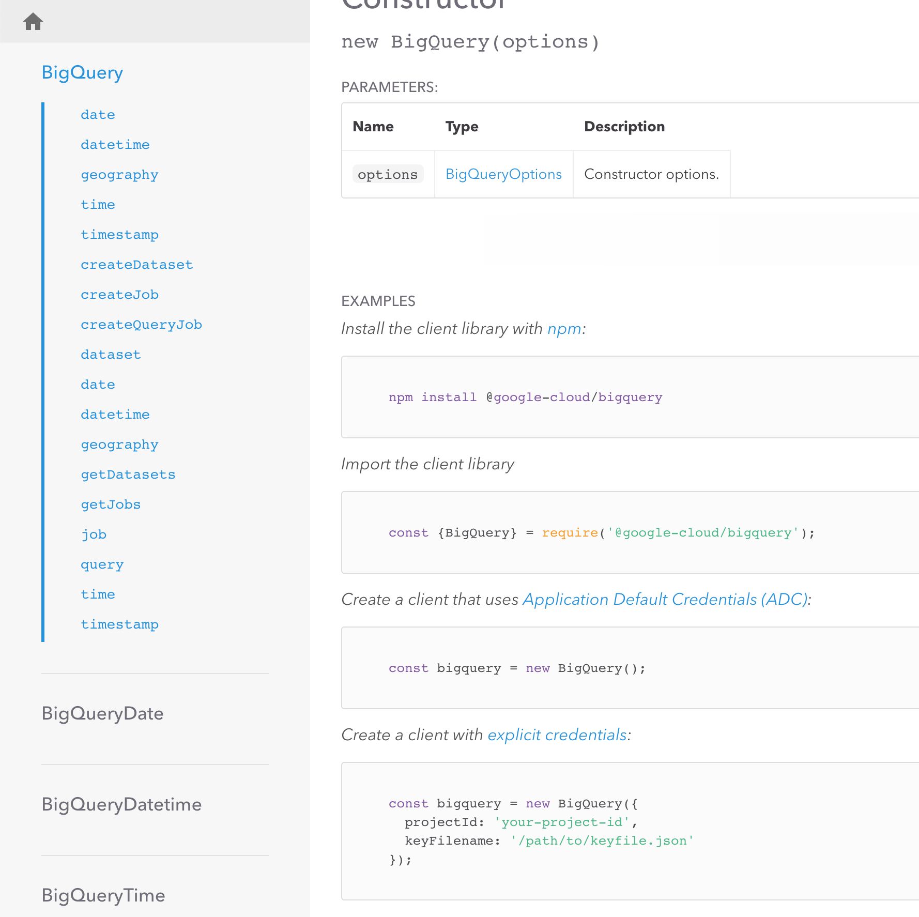
Task: Click the projectId 'your-project-id' code line
Action: 521,822
